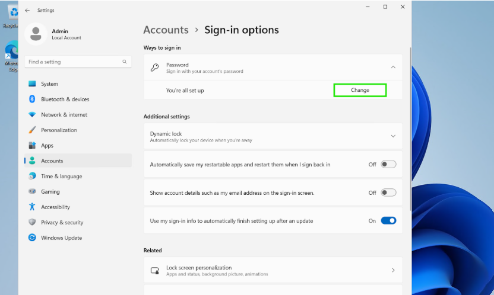Viewport: 494px width, 295px height.
Task: Click the Find a setting search box
Action: [74, 62]
